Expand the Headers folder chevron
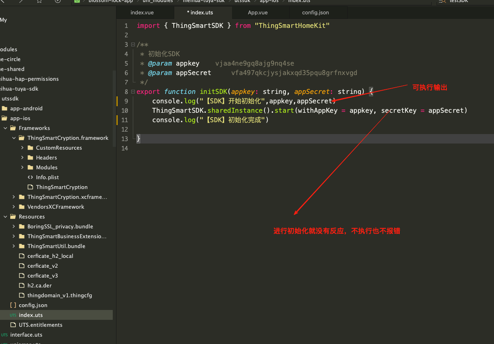This screenshot has height=344, width=494. click(23, 158)
